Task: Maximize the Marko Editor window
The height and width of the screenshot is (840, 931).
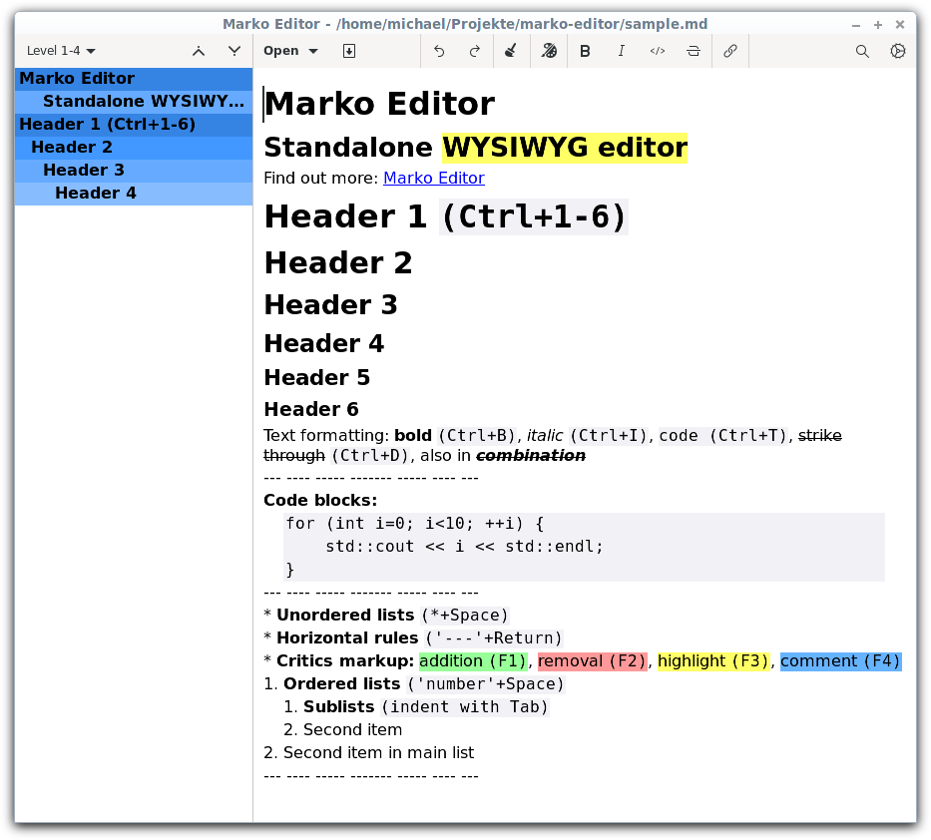Action: tap(878, 25)
